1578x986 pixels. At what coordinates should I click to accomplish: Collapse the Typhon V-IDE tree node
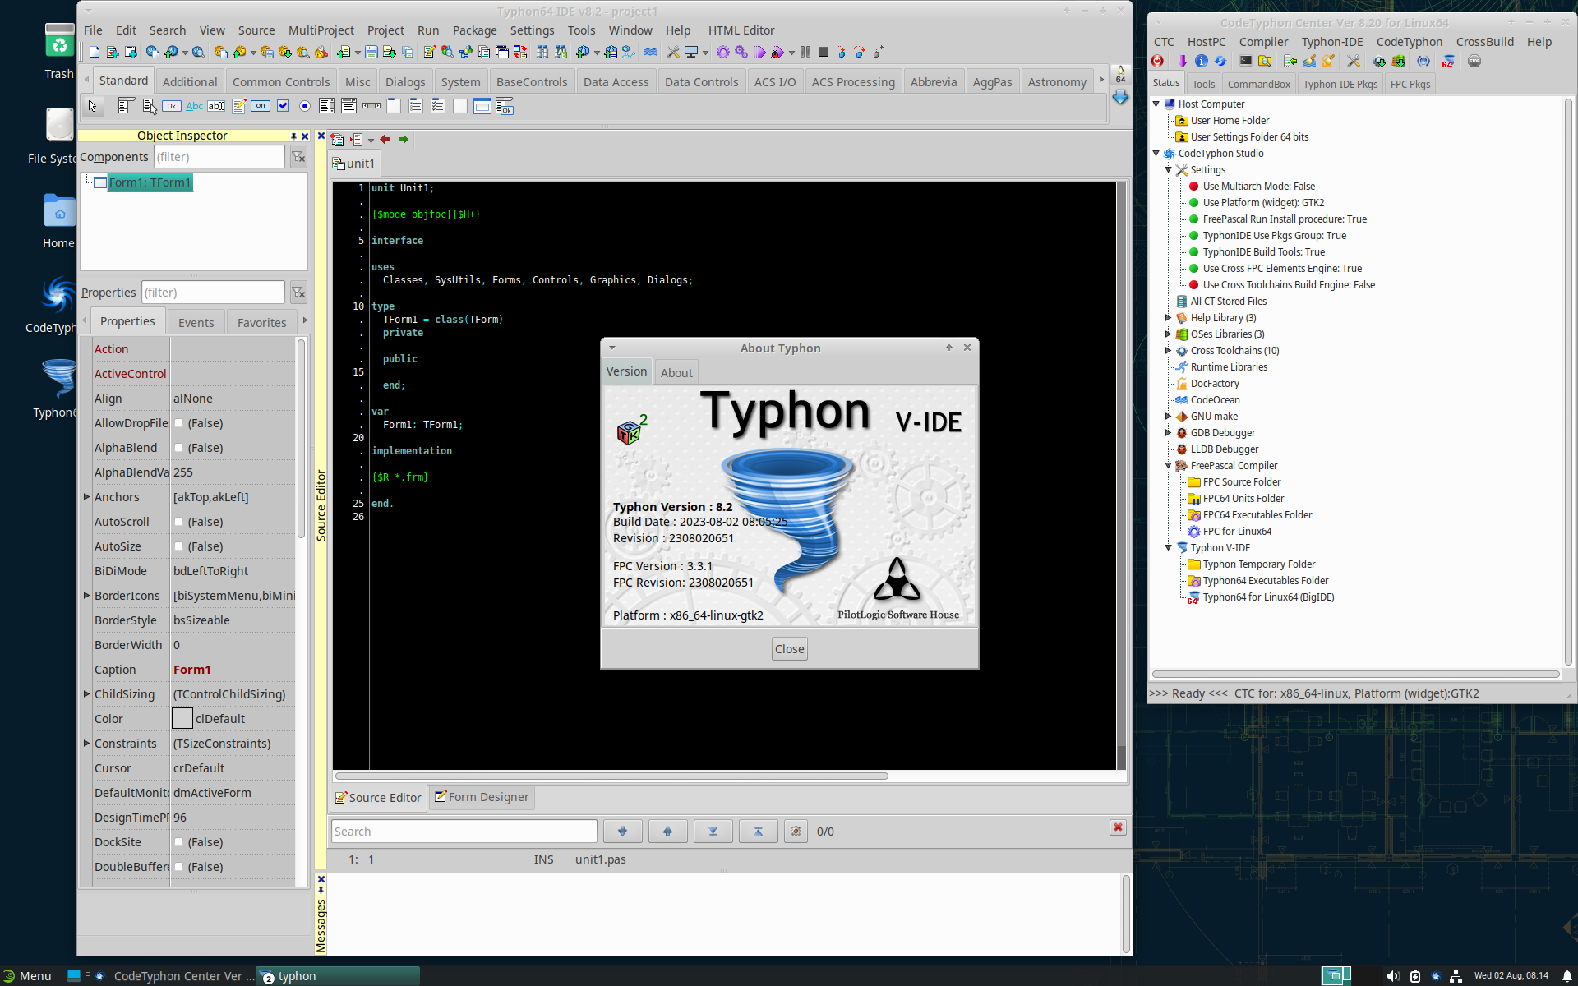[1168, 548]
